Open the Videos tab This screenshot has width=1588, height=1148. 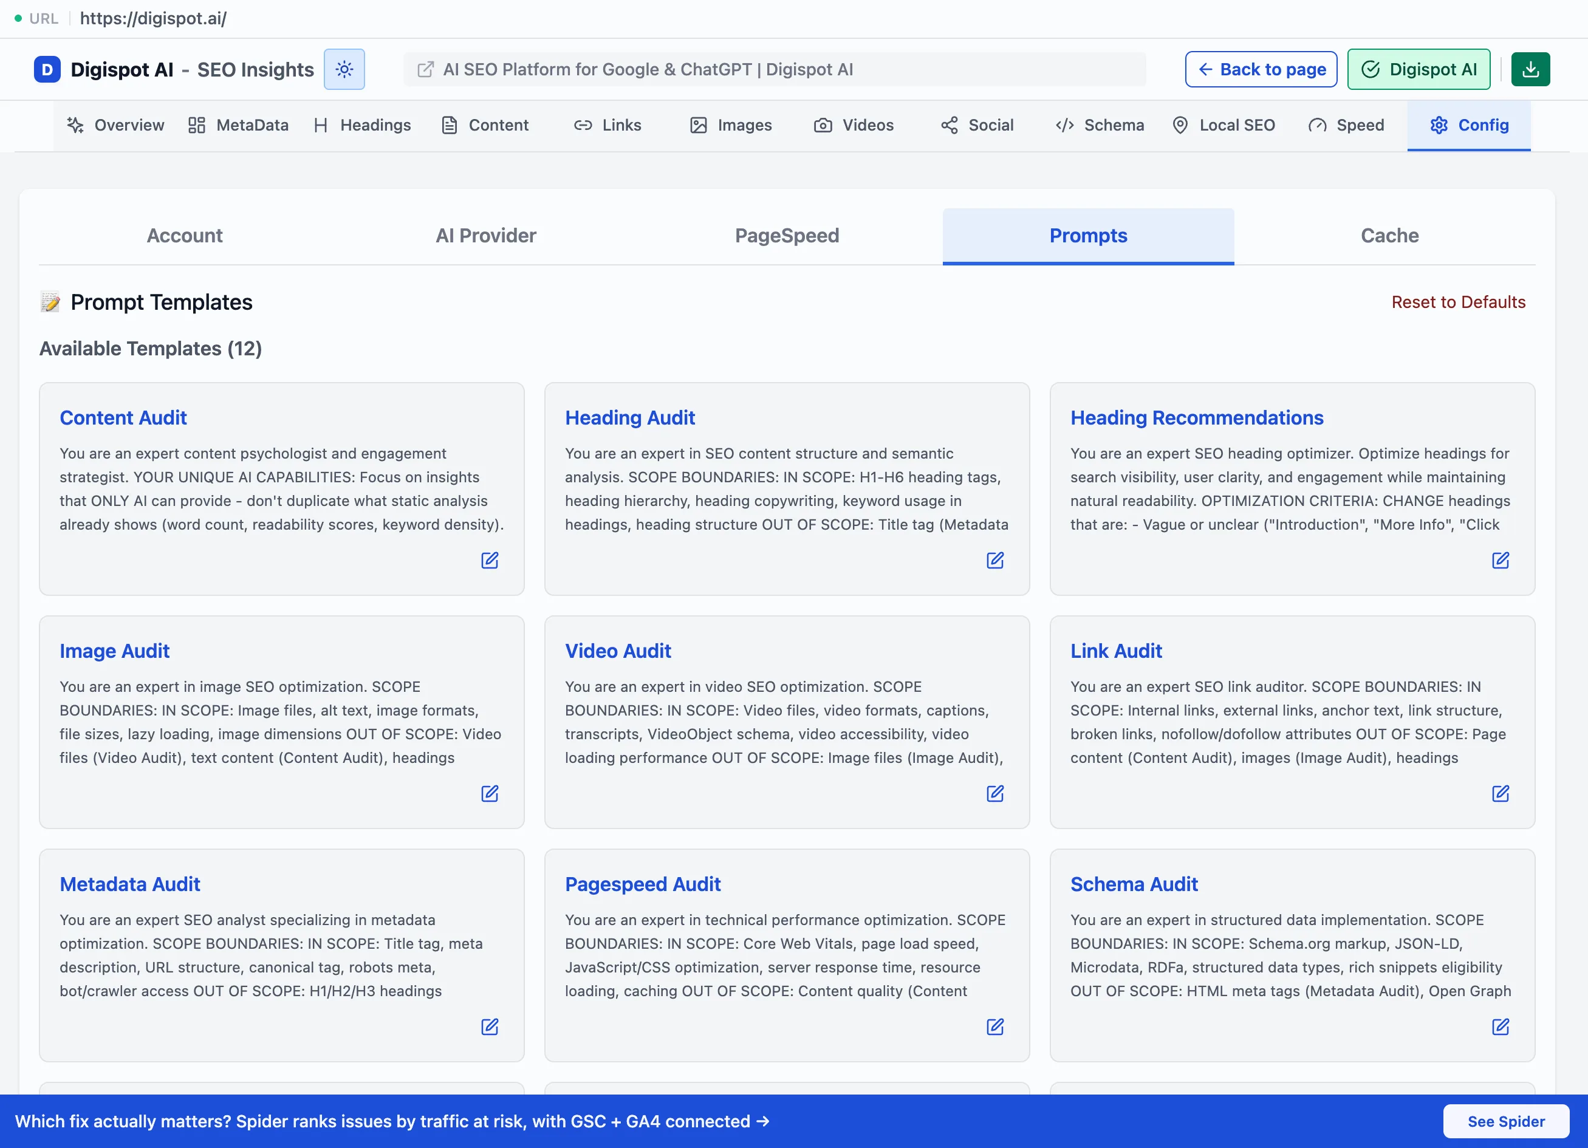point(854,125)
